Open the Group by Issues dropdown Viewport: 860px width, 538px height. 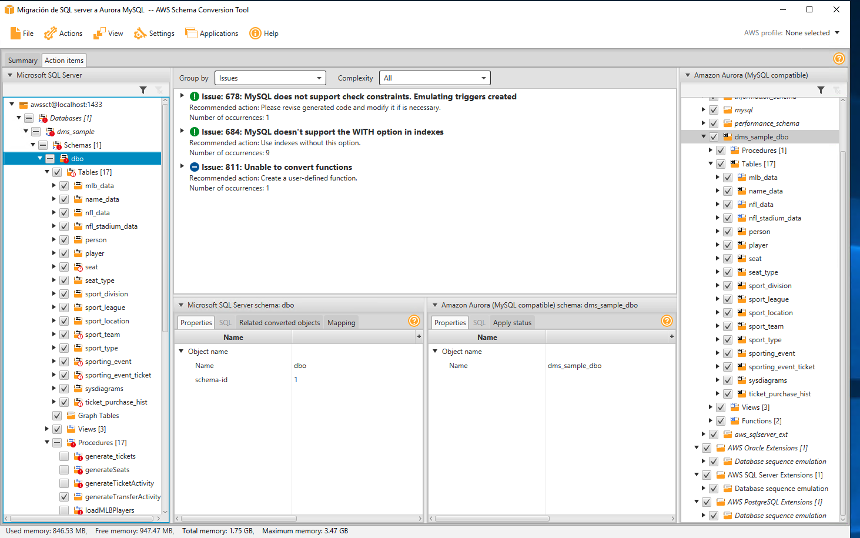tap(270, 78)
